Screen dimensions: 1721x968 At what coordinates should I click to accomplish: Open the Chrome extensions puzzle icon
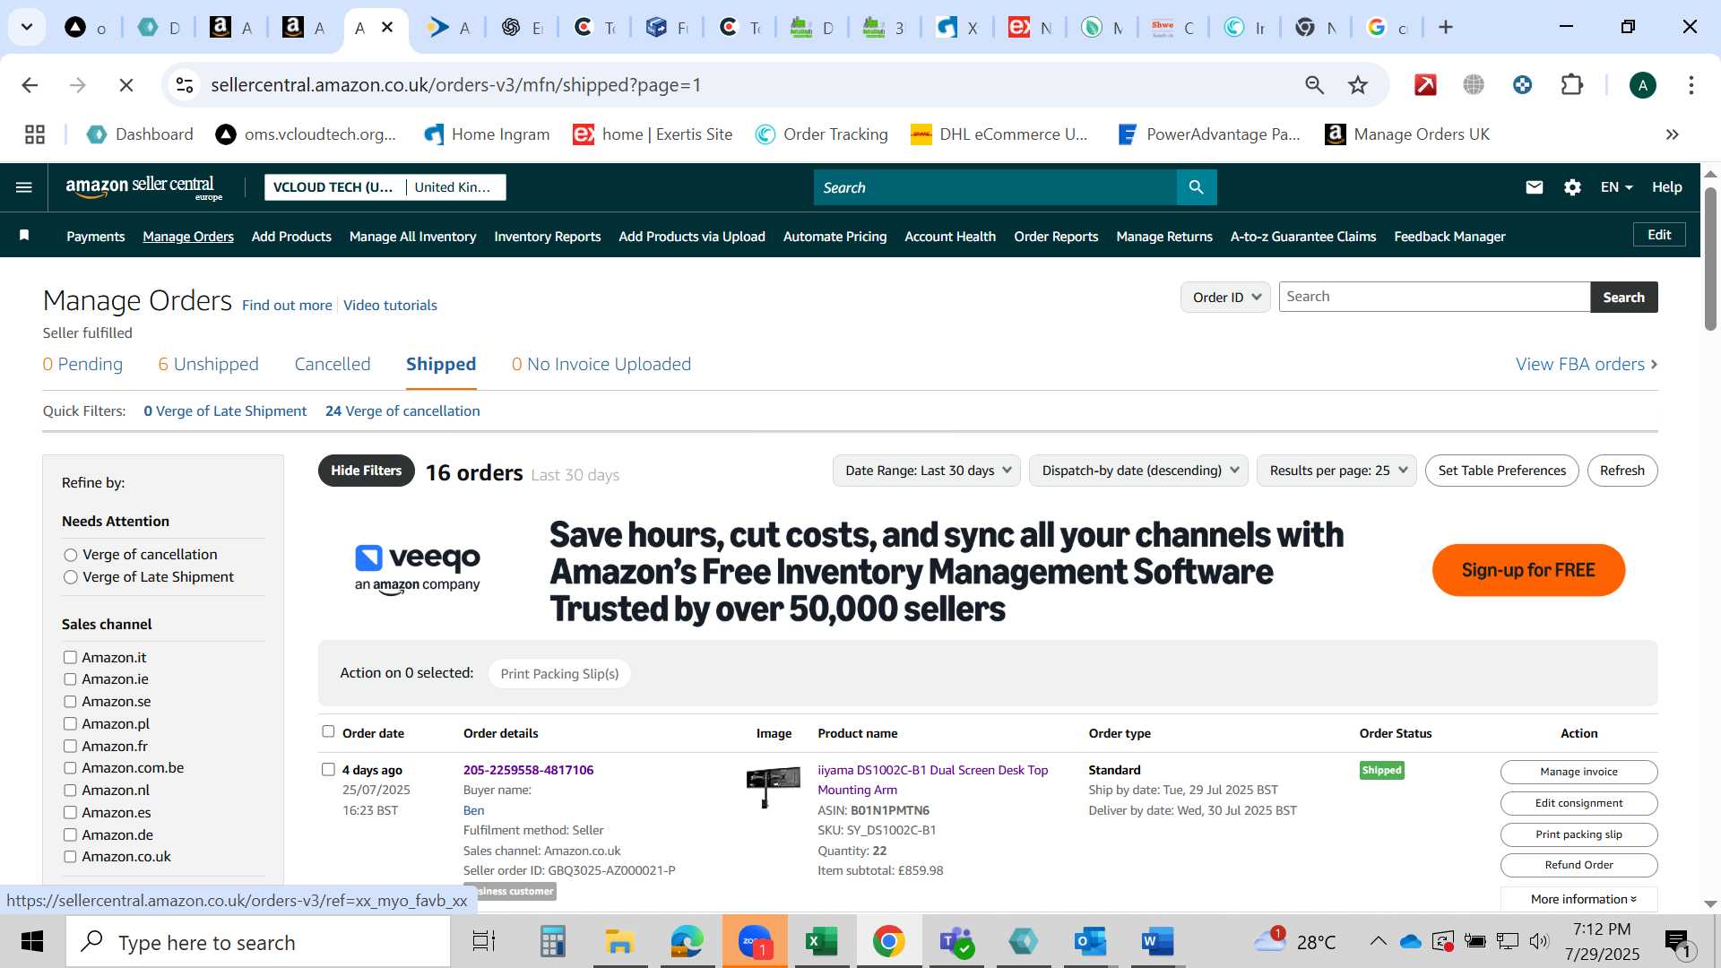(1571, 85)
